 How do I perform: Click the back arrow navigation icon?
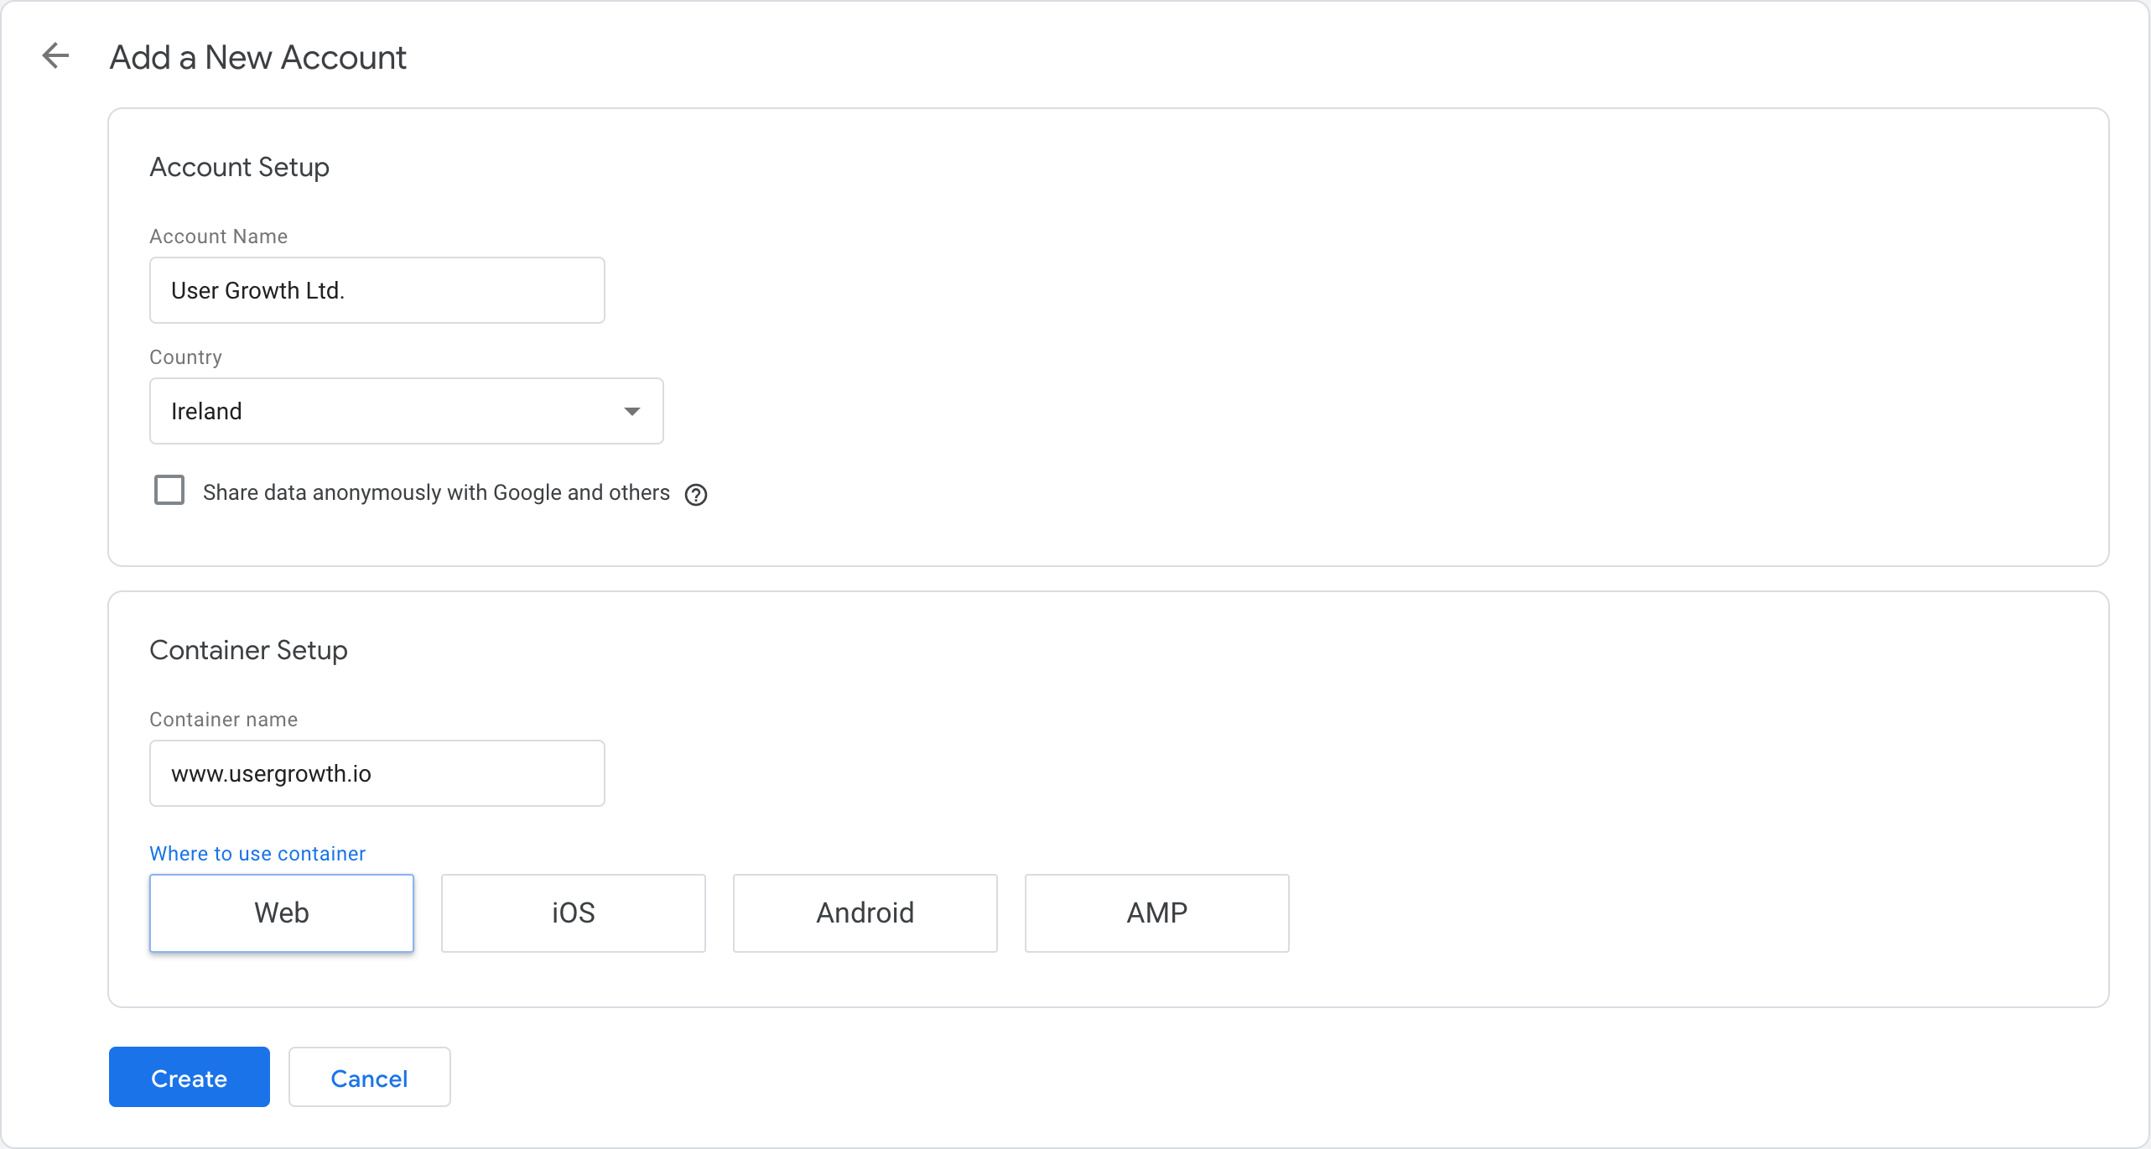[x=54, y=55]
